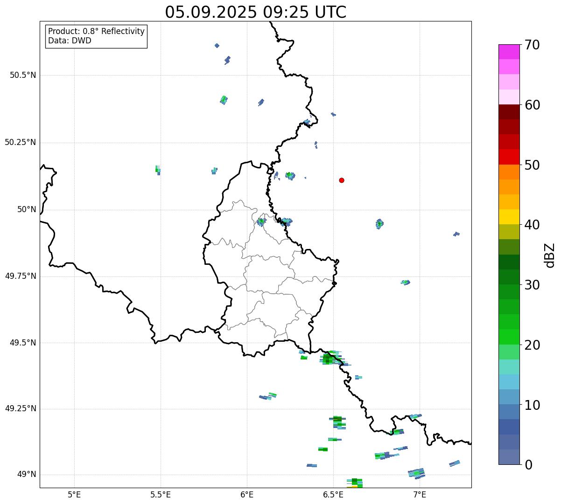561x504 pixels.
Task: Pick the bright yellow colorbar segment at 40 dBZ
Action: (x=509, y=217)
